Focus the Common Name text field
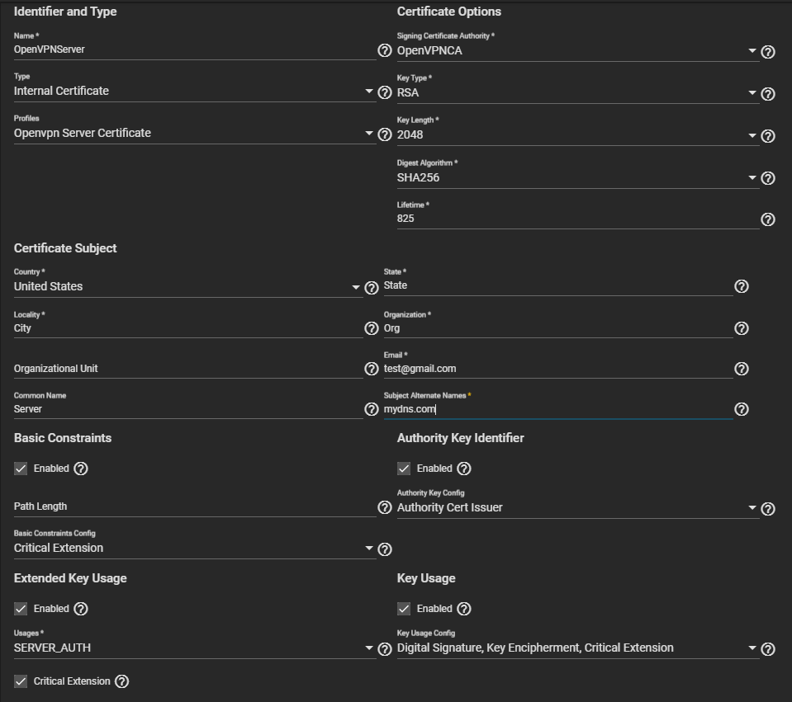Screen dimensions: 792x702 (x=187, y=409)
